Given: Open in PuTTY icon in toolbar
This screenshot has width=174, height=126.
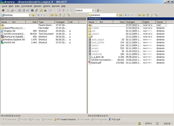Looking at the screenshot, I should point(36,10).
